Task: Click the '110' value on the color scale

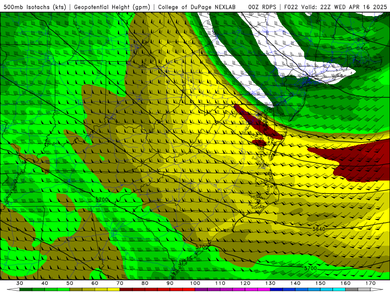Action: [220, 283]
